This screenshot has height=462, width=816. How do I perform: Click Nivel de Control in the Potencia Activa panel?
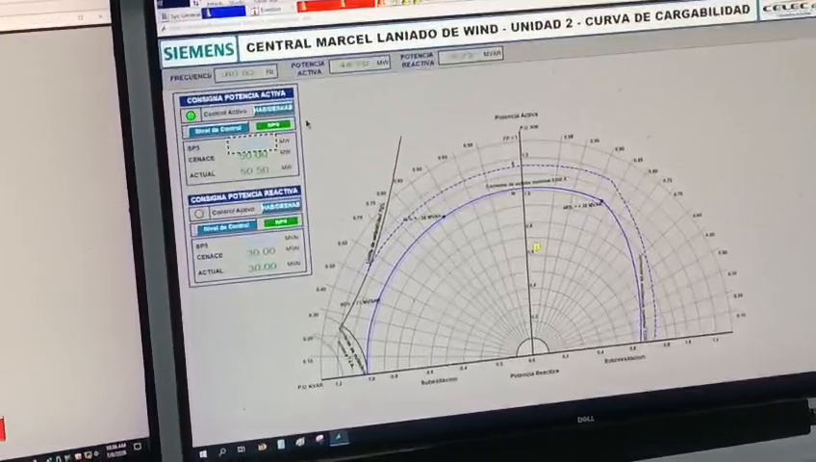[218, 130]
